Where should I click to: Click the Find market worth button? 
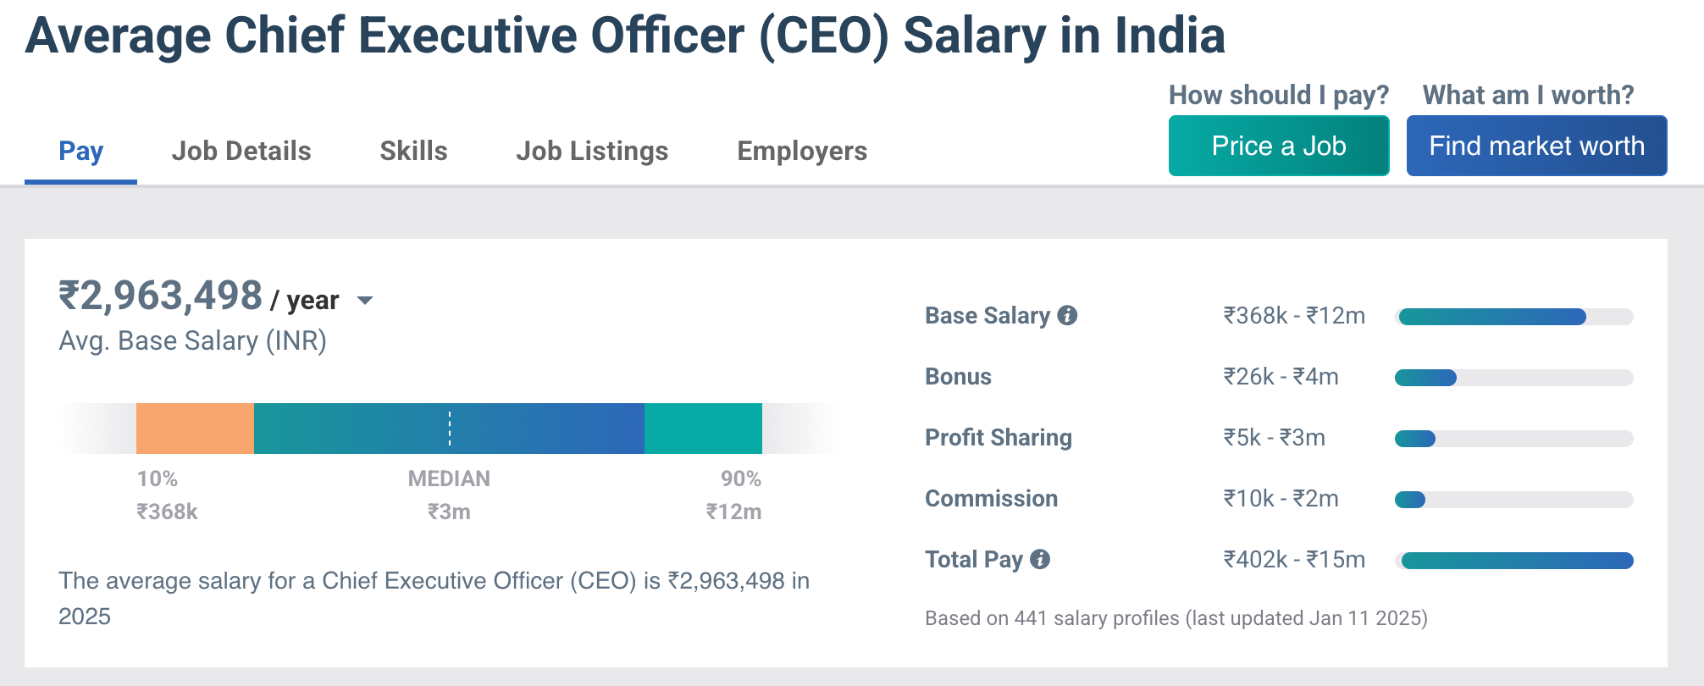pos(1536,146)
